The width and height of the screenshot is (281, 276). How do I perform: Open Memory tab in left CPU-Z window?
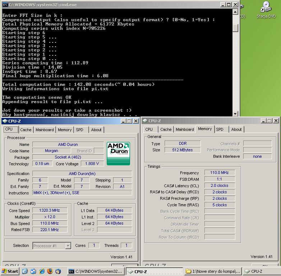(x=65, y=130)
